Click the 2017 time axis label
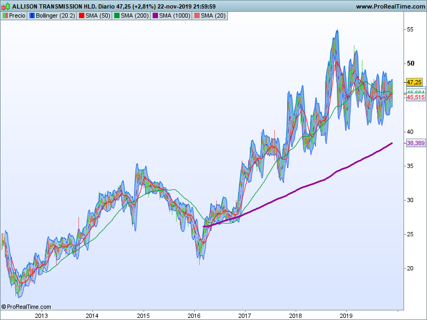This screenshot has width=427, height=320. (245, 316)
